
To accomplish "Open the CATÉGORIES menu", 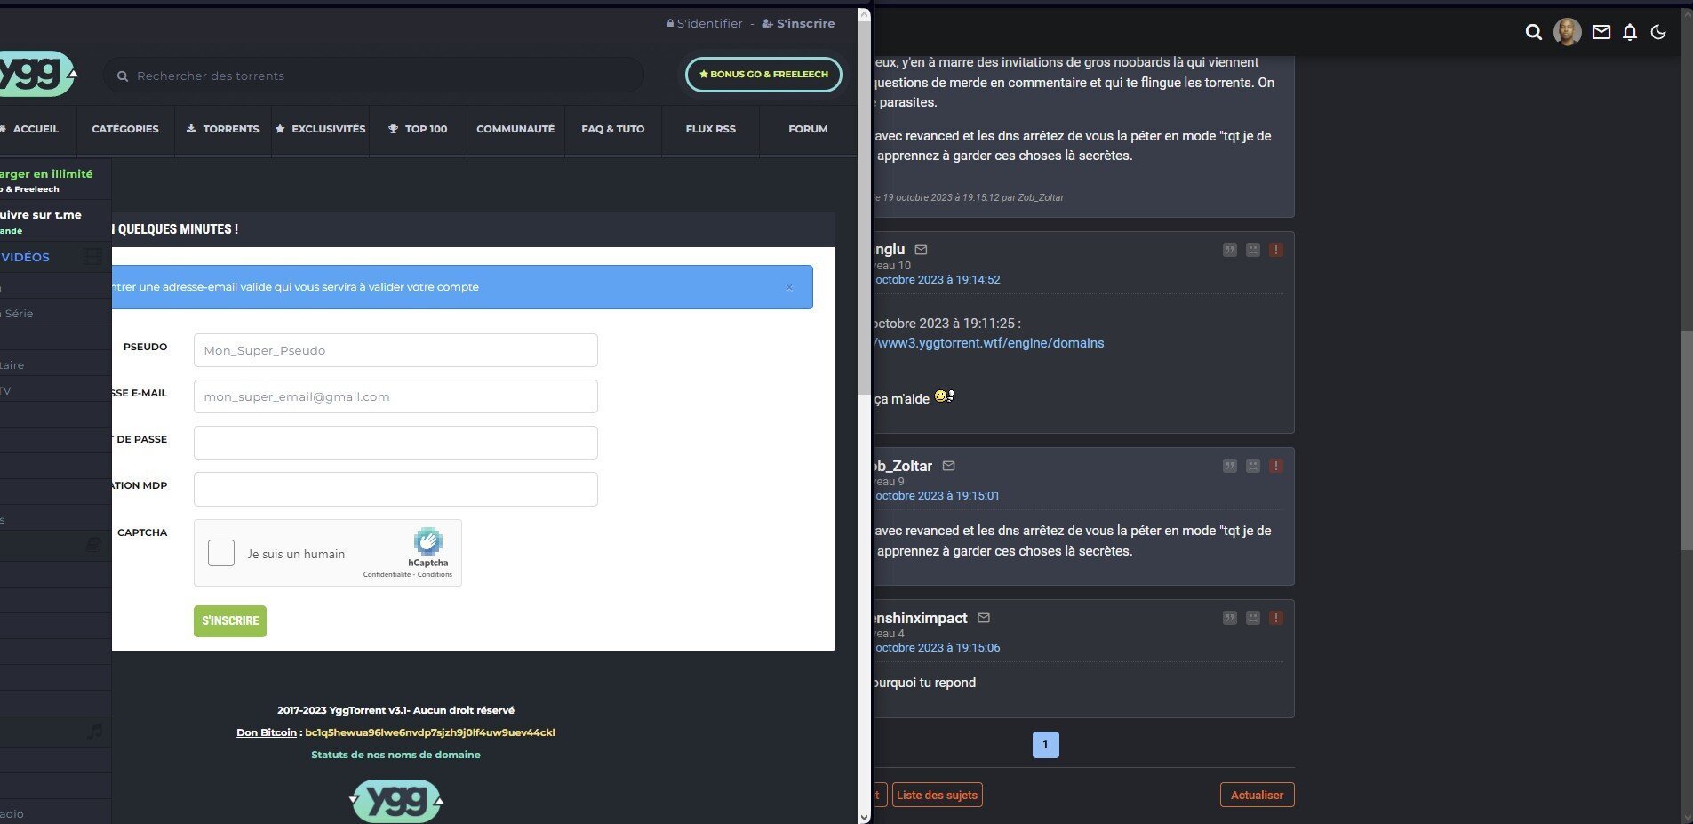I will click(x=125, y=129).
